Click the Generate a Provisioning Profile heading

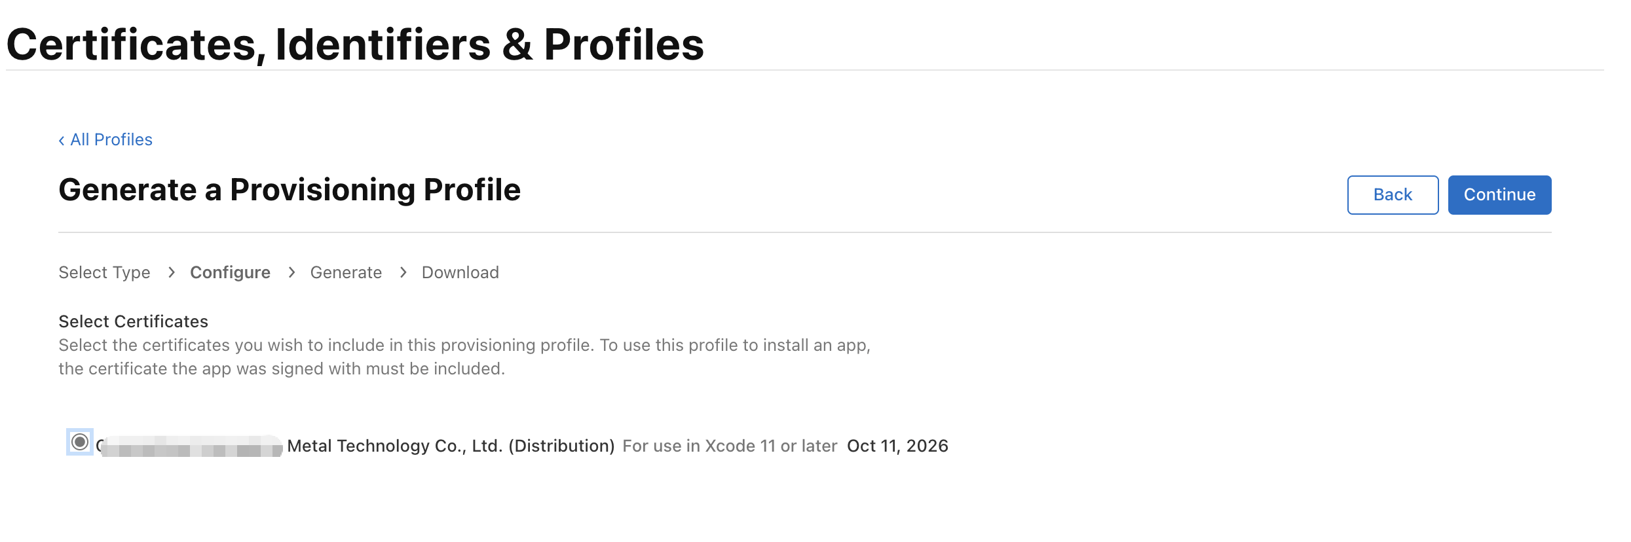[290, 190]
